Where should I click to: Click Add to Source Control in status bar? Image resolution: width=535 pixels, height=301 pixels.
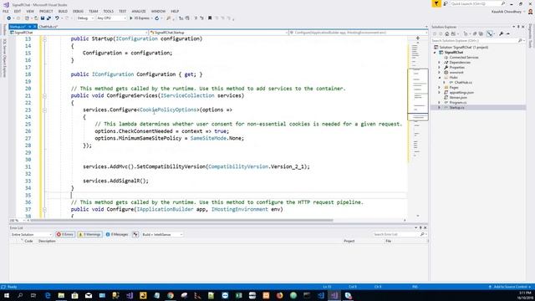coord(510,287)
